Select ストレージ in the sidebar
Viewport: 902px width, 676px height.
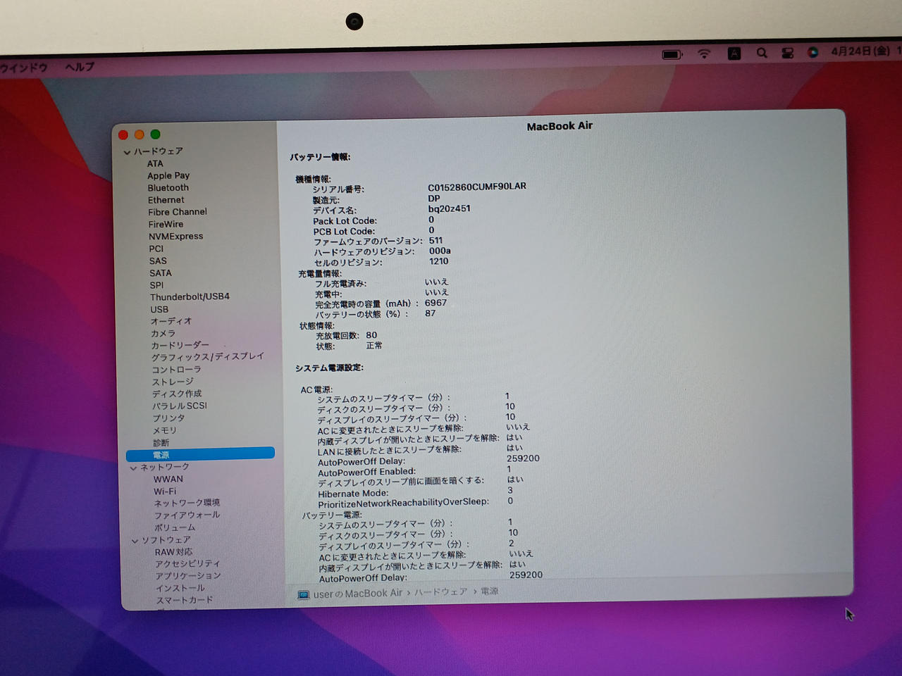173,382
